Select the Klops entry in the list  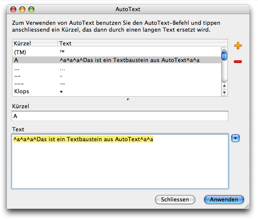click(x=116, y=92)
